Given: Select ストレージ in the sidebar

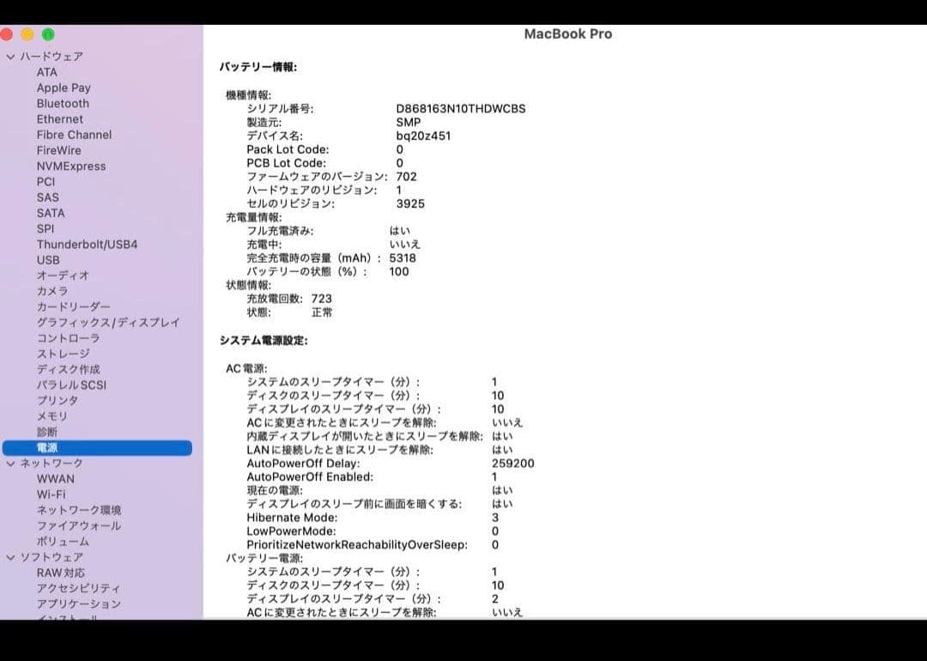Looking at the screenshot, I should pyautogui.click(x=65, y=353).
